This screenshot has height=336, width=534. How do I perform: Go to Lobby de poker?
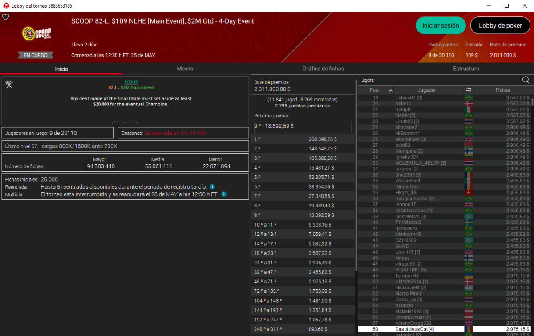tap(500, 25)
